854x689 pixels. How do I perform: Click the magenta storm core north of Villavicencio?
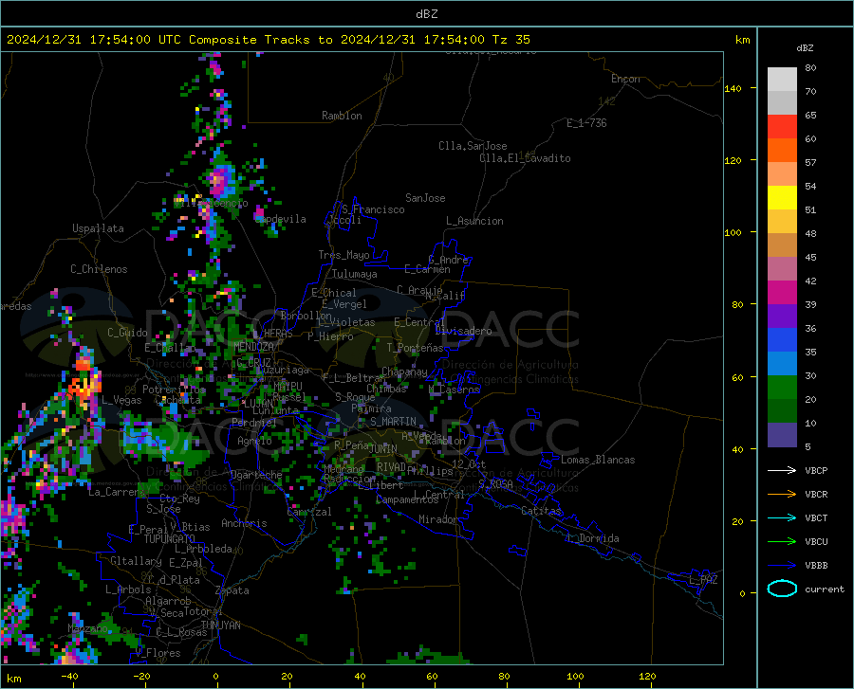point(219,180)
